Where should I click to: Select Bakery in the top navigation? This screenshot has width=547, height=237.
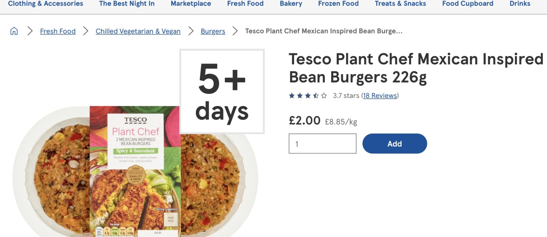[x=291, y=4]
